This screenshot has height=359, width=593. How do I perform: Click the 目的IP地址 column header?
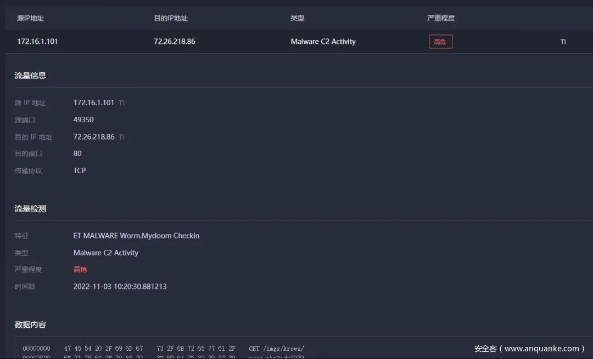click(x=171, y=18)
